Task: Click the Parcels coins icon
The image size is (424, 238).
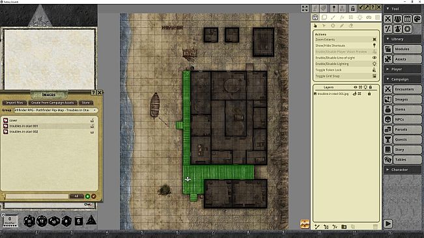Action: [x=388, y=129]
